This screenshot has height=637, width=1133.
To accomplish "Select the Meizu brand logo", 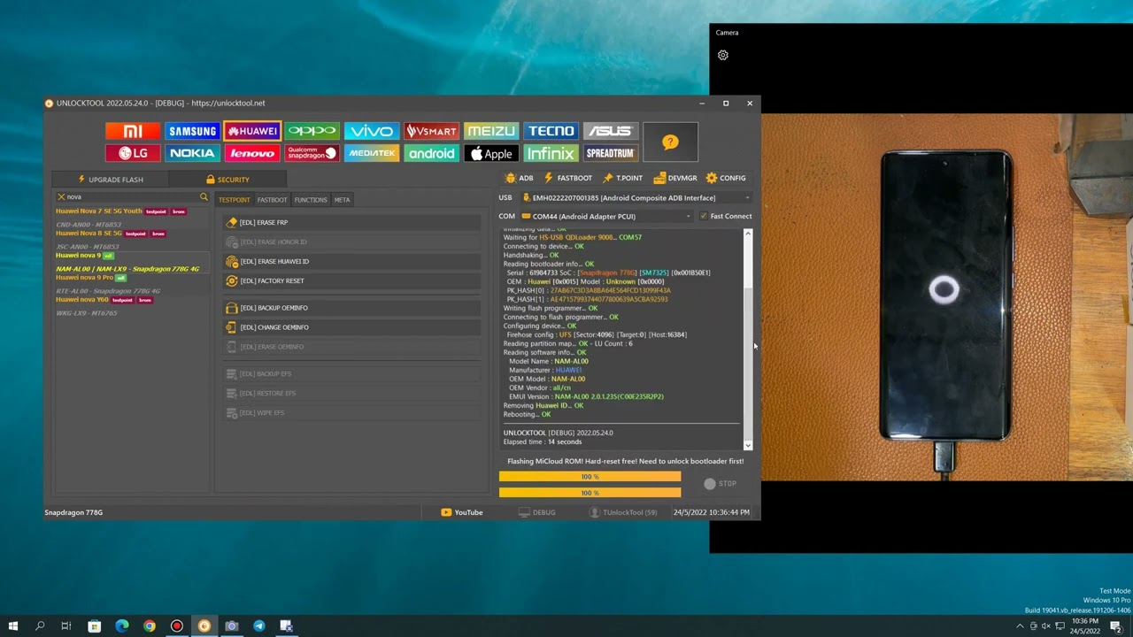I will (491, 131).
